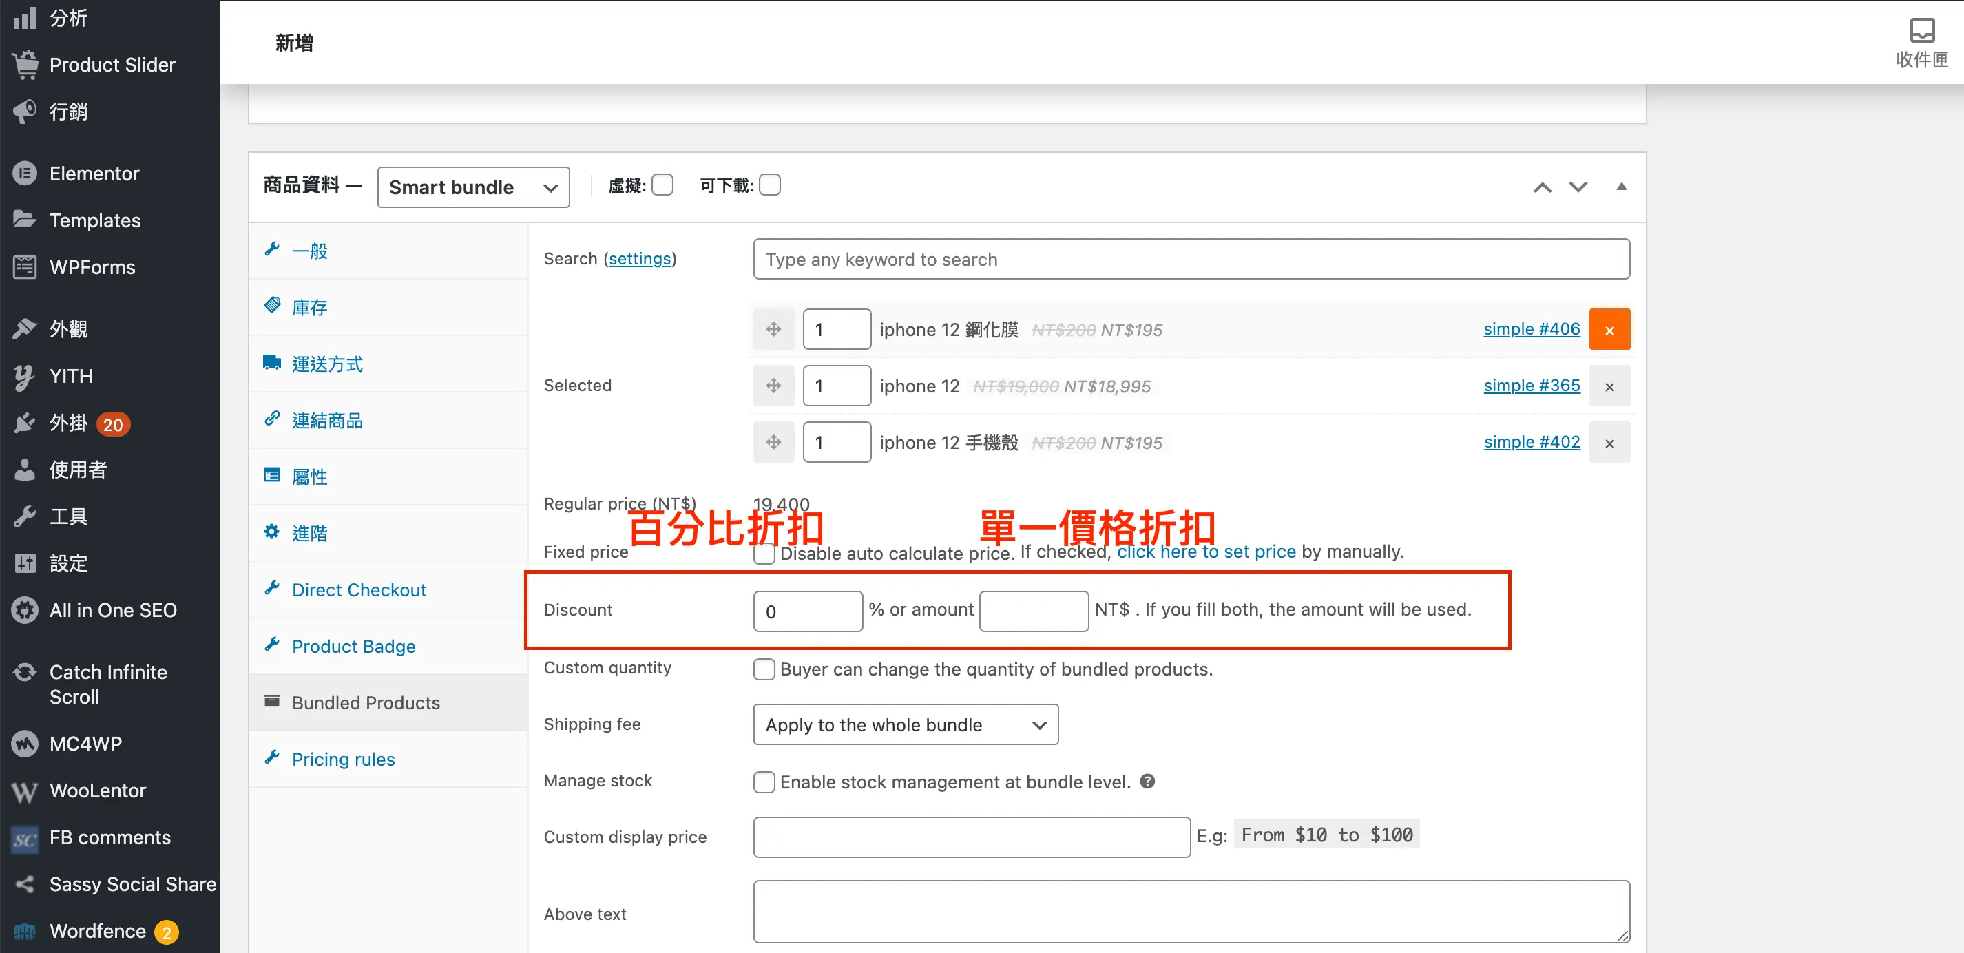Focus the Above text textarea
This screenshot has width=1964, height=953.
1191,912
